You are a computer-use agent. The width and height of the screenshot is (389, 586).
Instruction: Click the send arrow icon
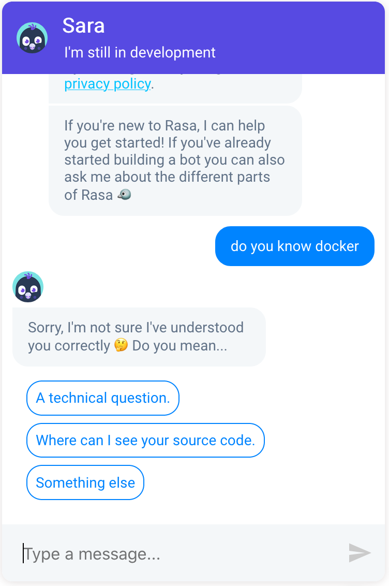click(x=360, y=553)
